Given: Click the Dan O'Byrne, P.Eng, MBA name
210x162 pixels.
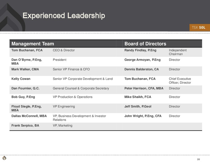Looking at the screenshot, I should [x=27, y=62].
